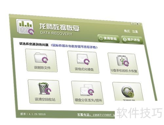Minimize the data recovery window
The width and height of the screenshot is (164, 125).
pyautogui.click(x=133, y=24)
